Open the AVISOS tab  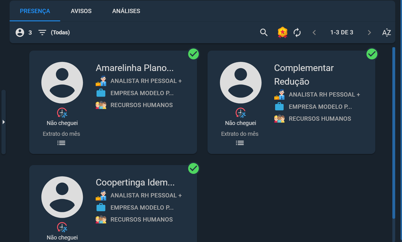pyautogui.click(x=81, y=11)
